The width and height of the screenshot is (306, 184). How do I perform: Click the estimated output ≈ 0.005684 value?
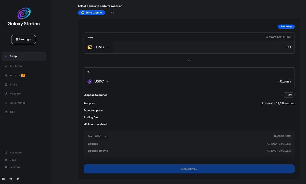click(284, 81)
